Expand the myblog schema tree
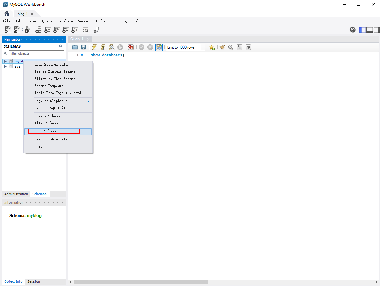This screenshot has height=286, width=380. (x=5, y=61)
